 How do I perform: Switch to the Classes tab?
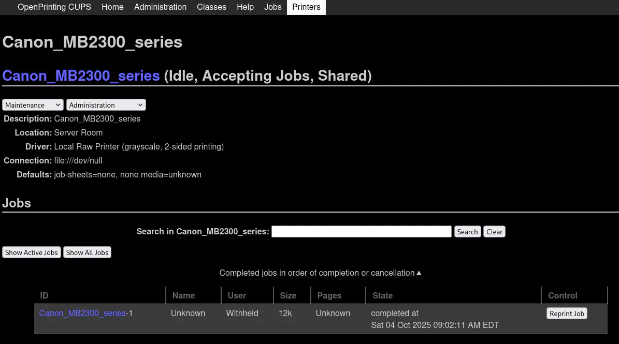coord(211,7)
